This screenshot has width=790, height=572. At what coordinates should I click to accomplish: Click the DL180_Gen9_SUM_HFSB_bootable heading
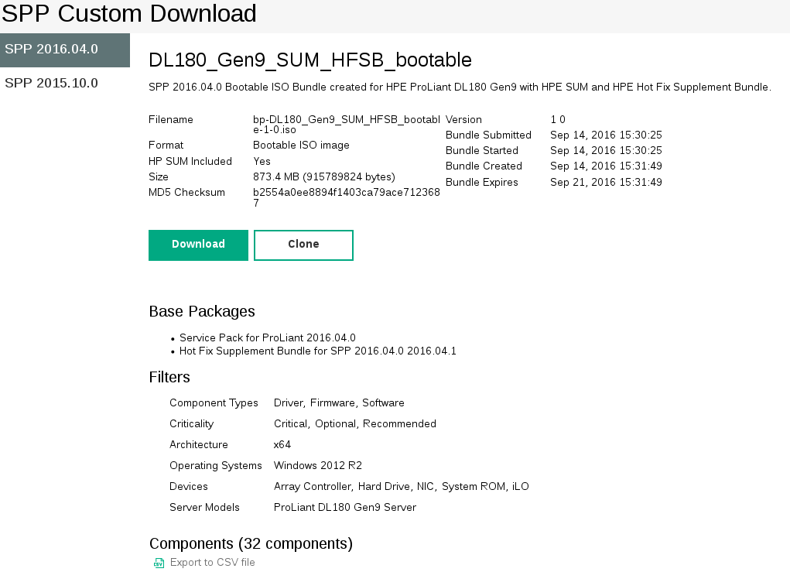[x=310, y=60]
